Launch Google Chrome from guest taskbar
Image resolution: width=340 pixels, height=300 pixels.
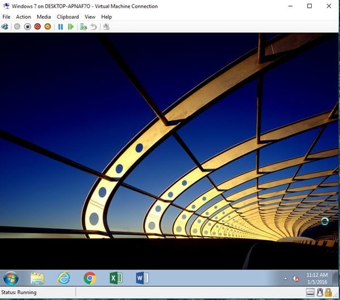pyautogui.click(x=90, y=278)
